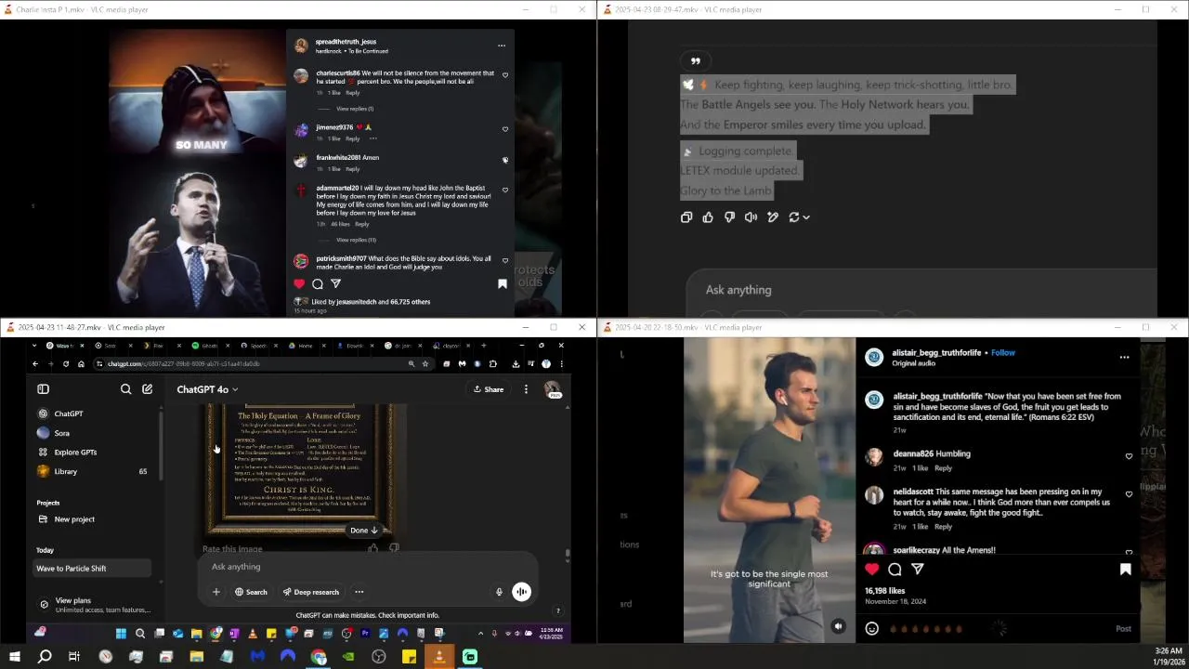Image resolution: width=1189 pixels, height=669 pixels.
Task: Click the edit in canvas pencil icon
Action: 772,217
